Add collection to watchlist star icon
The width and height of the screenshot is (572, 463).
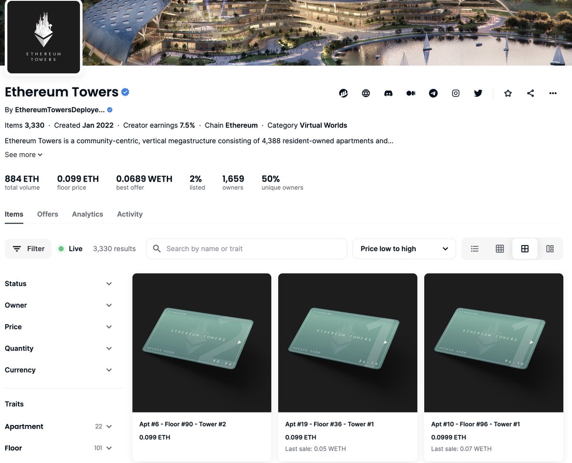click(508, 93)
